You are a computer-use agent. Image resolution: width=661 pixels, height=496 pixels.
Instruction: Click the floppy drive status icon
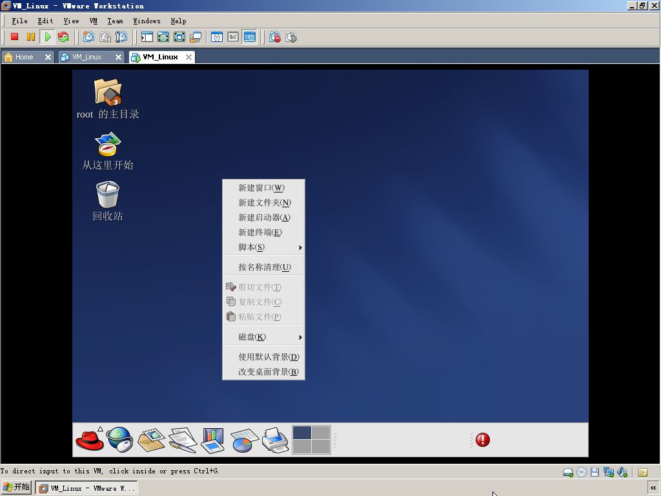(595, 472)
